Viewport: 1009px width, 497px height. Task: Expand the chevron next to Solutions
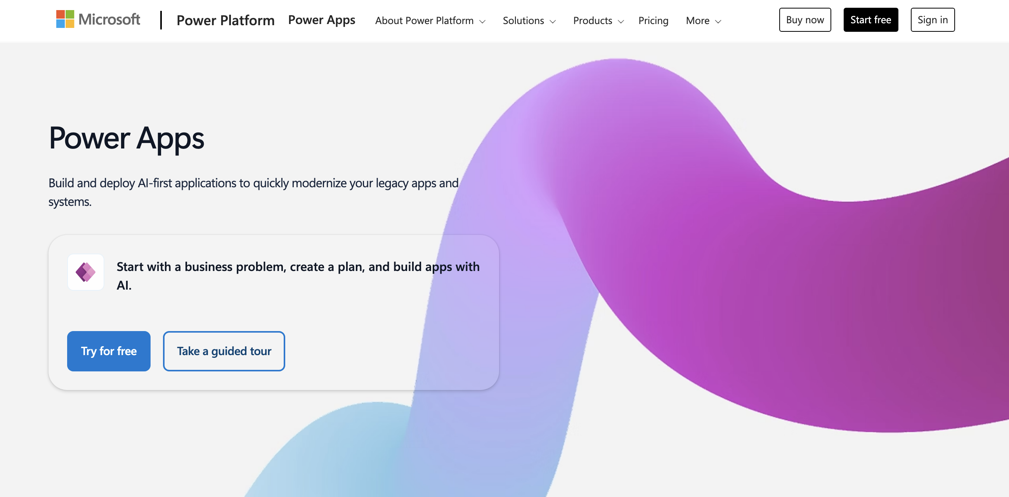[x=553, y=22]
